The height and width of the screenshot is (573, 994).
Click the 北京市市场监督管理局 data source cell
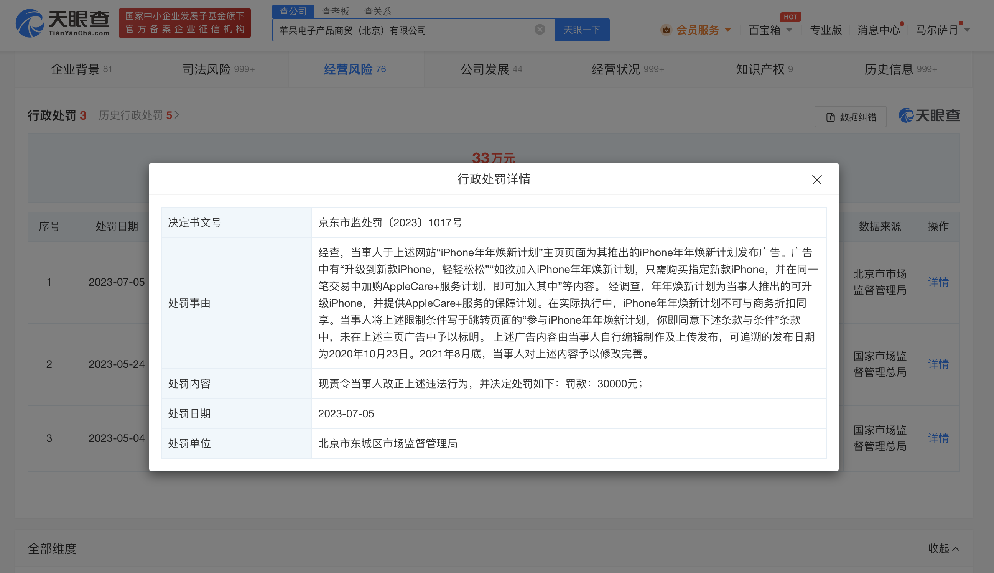[879, 282]
